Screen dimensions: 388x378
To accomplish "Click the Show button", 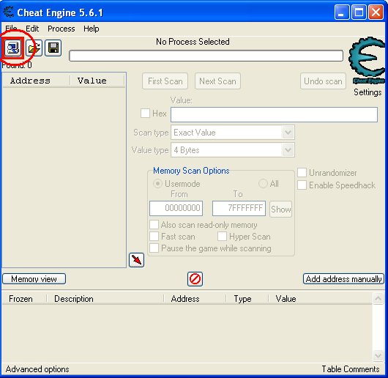I will pos(281,210).
